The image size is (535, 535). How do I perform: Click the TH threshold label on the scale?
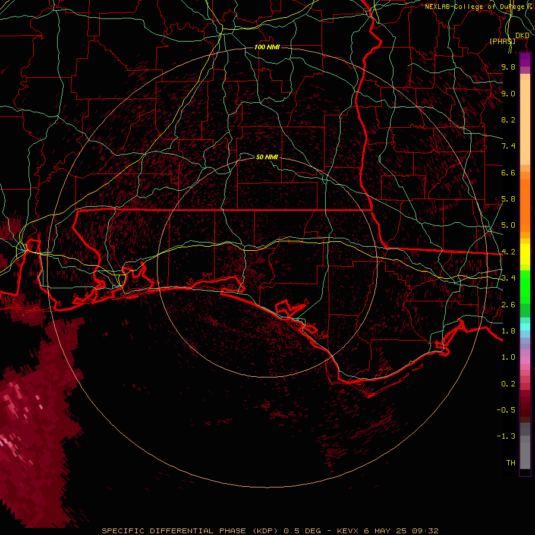[511, 463]
